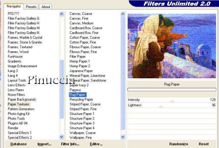Click the Rag Paper progress bar
This screenshot has width=219, height=148.
pyautogui.click(x=172, y=89)
